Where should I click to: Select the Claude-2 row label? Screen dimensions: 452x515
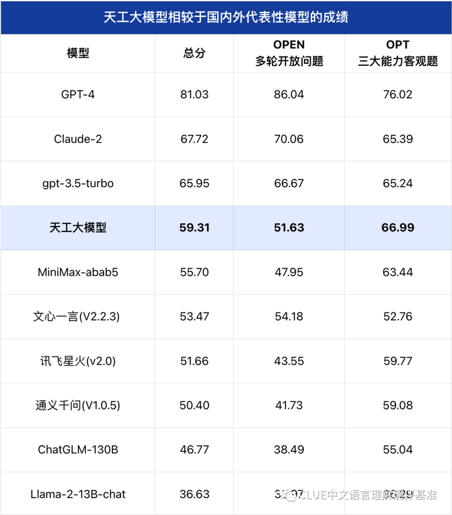(78, 139)
